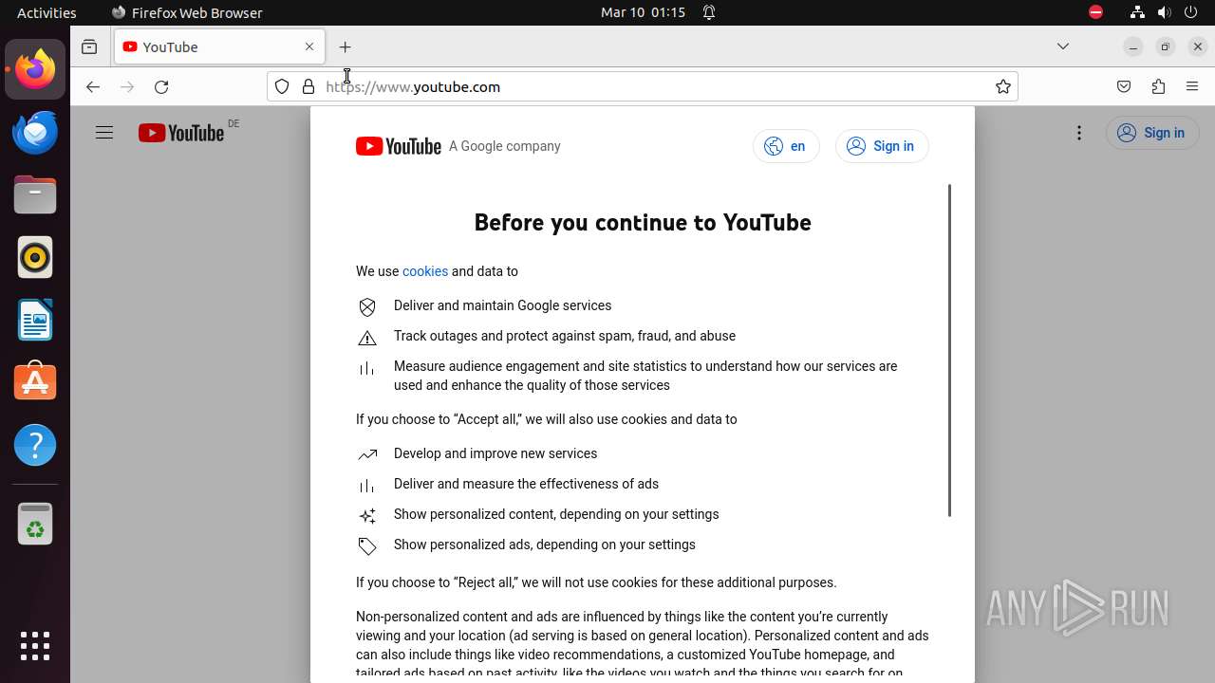Click Sign in within the consent dialog

(x=882, y=146)
